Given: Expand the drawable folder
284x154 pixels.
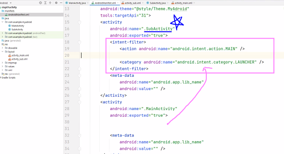Looking at the screenshot, I should pyautogui.click(x=2, y=48).
